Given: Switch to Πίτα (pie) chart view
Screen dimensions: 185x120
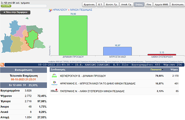Looking at the screenshot, I should click(148, 5).
